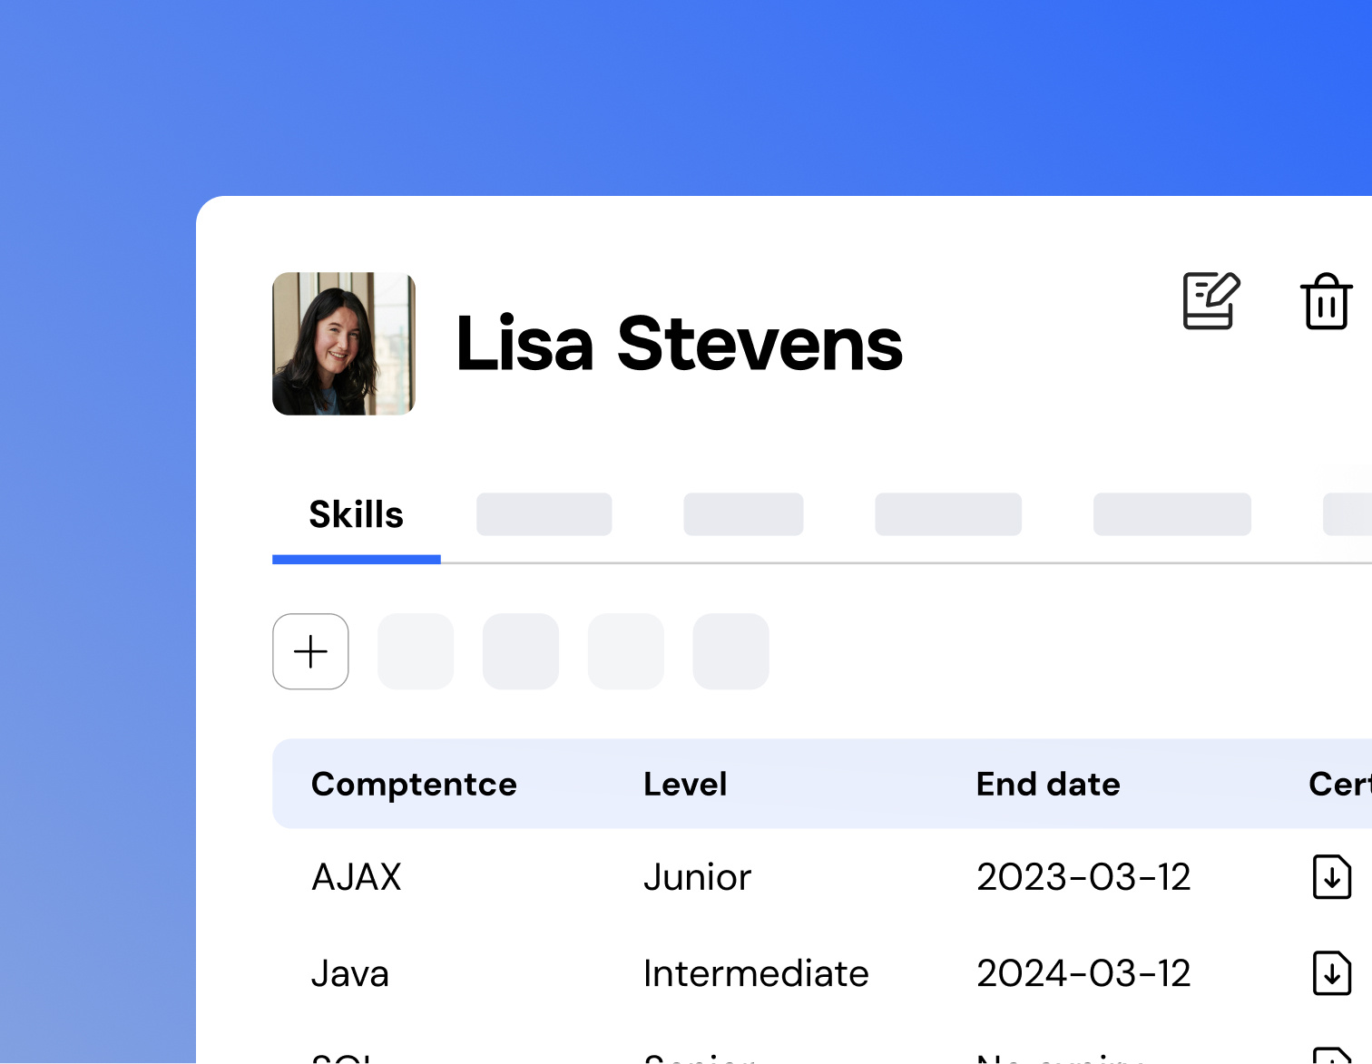Click the edit profile icon
This screenshot has width=1372, height=1064.
(x=1211, y=301)
